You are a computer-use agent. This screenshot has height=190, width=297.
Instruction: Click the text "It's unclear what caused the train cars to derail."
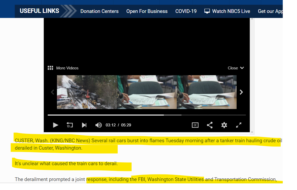66,164
